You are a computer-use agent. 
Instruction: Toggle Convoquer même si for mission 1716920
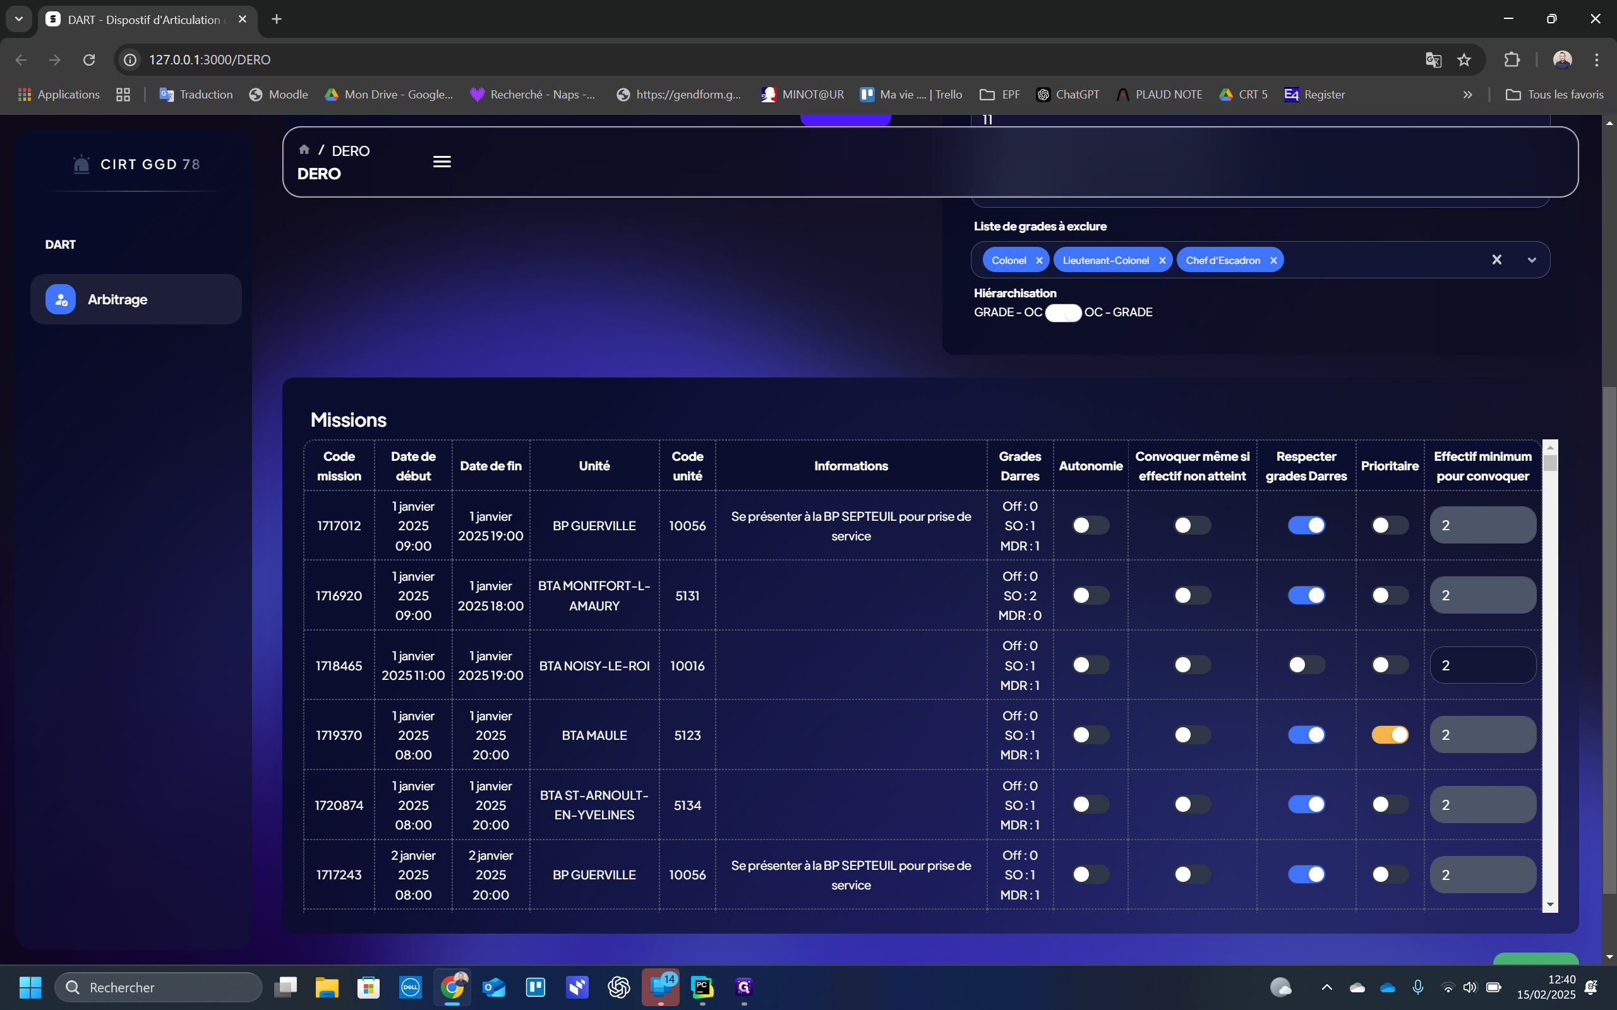click(1192, 595)
